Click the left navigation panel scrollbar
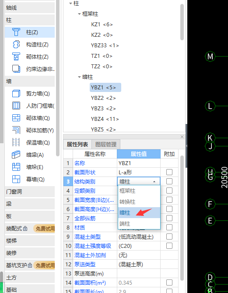228x293 pixels. coord(58,78)
